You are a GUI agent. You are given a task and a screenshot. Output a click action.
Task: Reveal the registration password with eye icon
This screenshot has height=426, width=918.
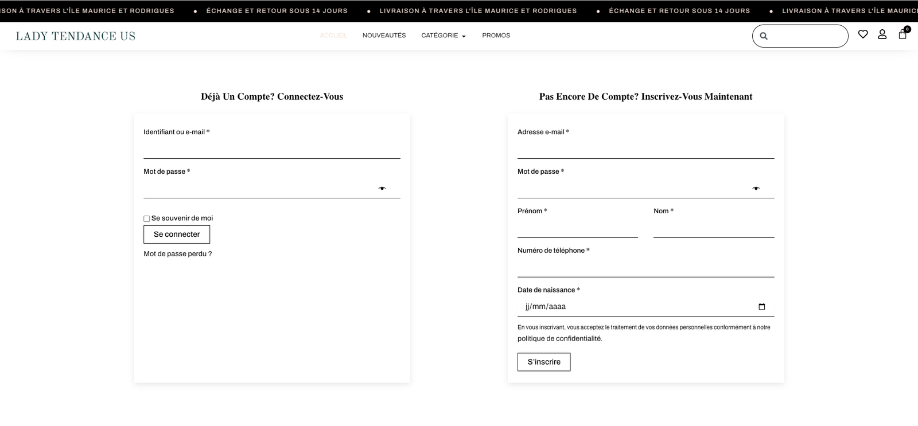756,189
